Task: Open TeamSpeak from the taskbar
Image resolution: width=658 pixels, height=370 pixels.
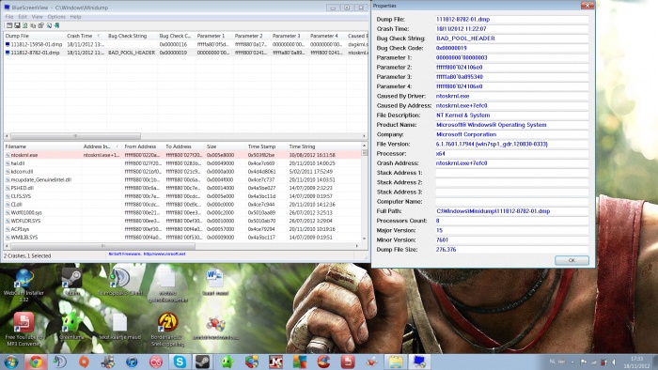Action: tap(59, 362)
